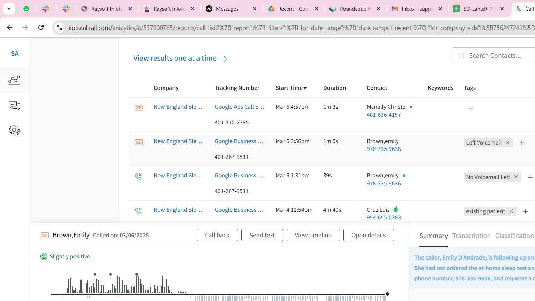
Task: Open the SA account switcher
Action: coord(15,54)
